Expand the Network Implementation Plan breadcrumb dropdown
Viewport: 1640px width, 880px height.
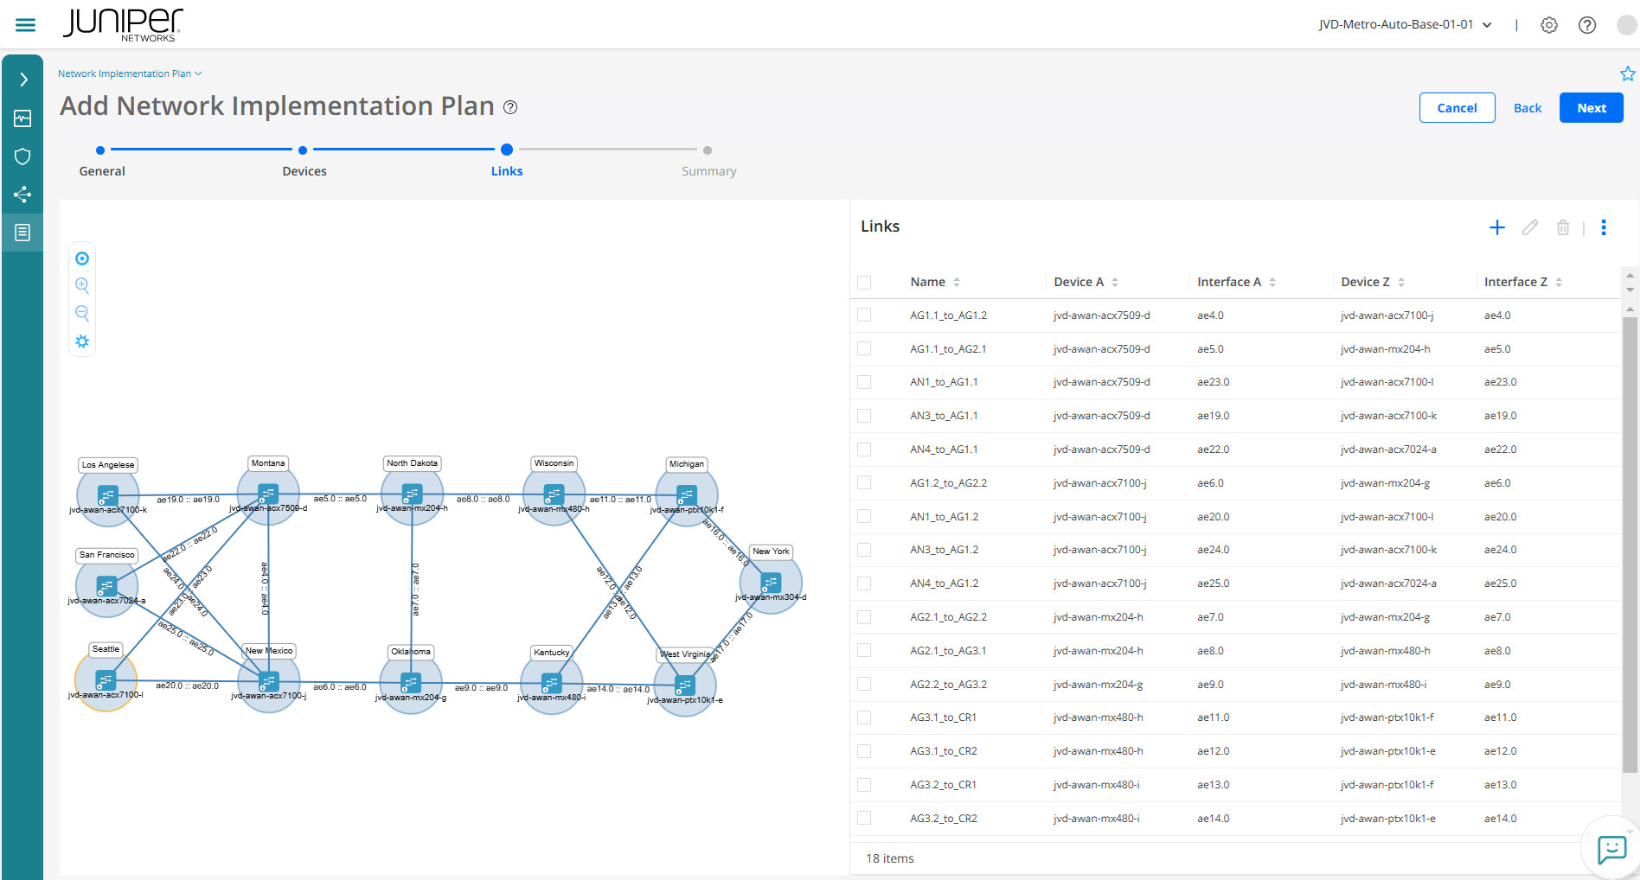(x=130, y=73)
